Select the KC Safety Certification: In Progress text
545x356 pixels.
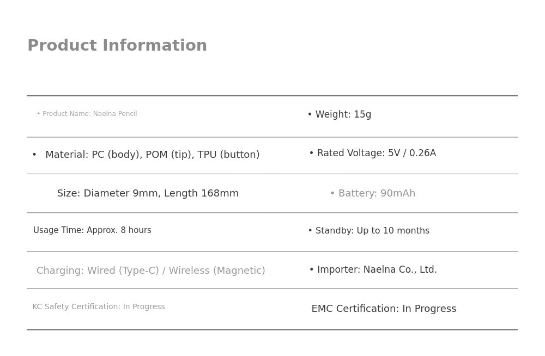99,307
